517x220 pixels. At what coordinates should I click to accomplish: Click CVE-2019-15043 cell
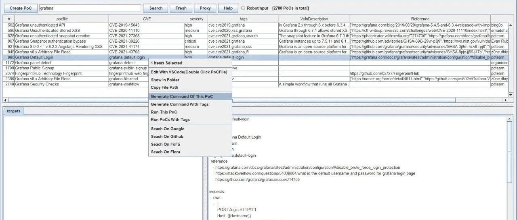pyautogui.click(x=147, y=25)
